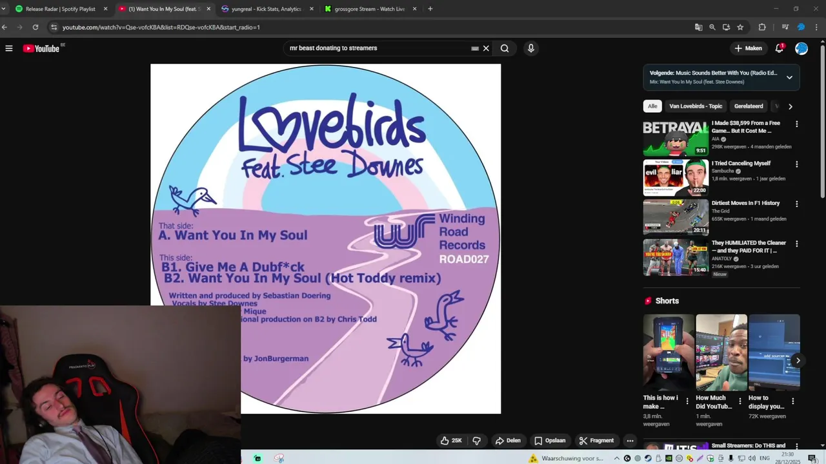This screenshot has width=826, height=464.
Task: Open a new browser tab
Action: 430,9
